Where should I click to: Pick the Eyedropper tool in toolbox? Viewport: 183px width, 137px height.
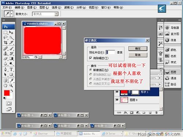[x=11, y=80]
